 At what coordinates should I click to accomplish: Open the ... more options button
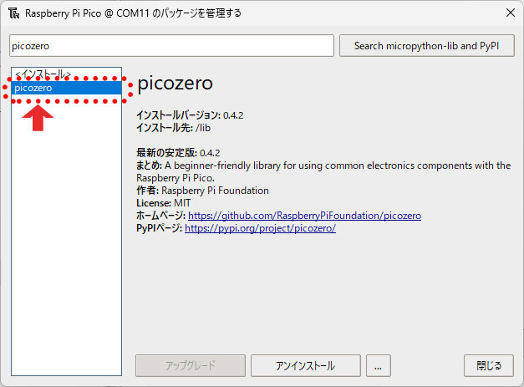[x=379, y=365]
